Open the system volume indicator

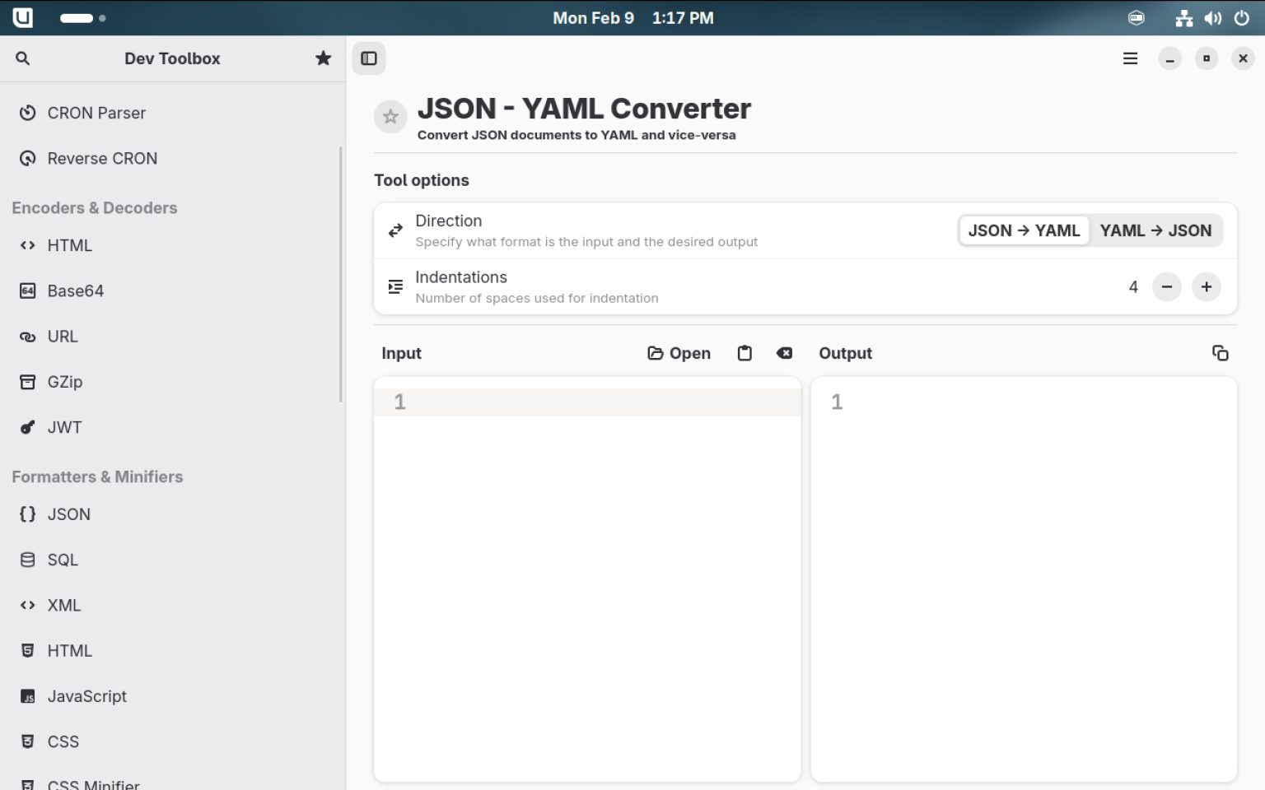[1212, 18]
